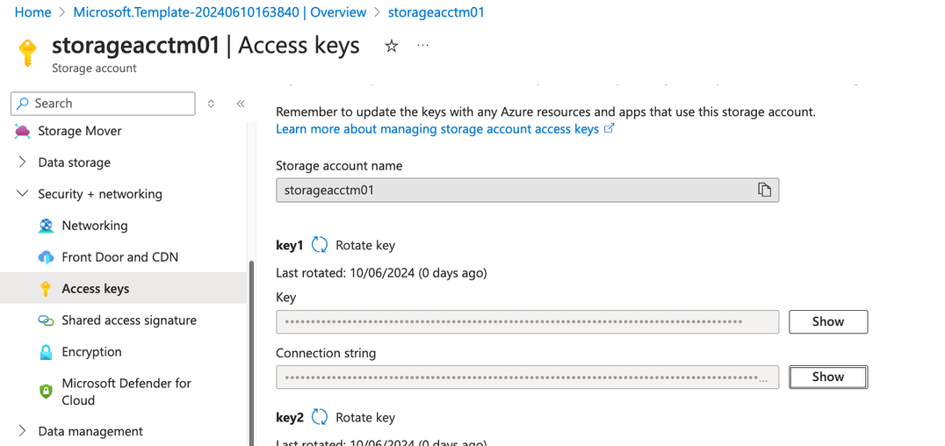The image size is (945, 446).
Task: Select Access keys in the sidebar
Action: (95, 289)
